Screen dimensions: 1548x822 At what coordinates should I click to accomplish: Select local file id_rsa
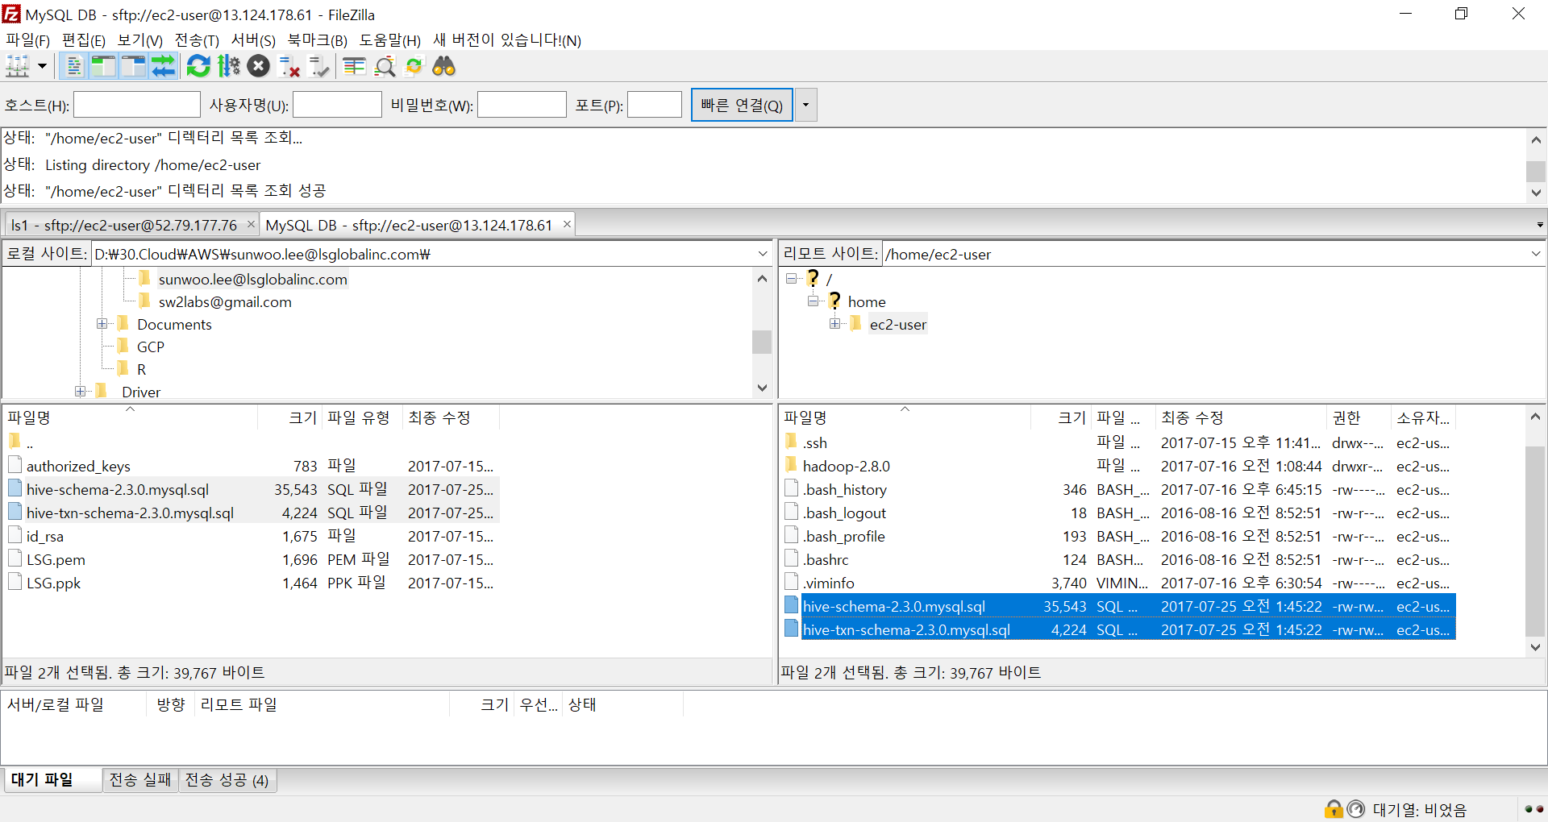(x=45, y=537)
